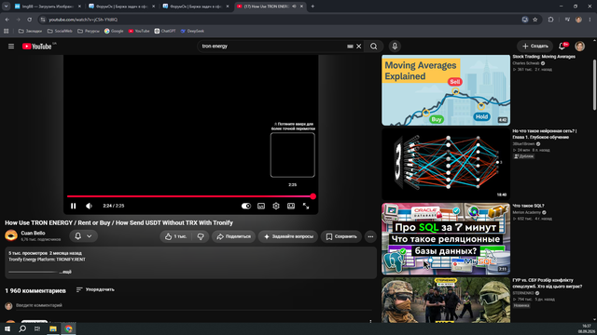Open the YouTube account avatar menu
Image resolution: width=597 pixels, height=335 pixels.
579,47
